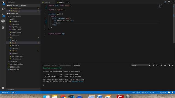Open package.json file

pos(23,67)
